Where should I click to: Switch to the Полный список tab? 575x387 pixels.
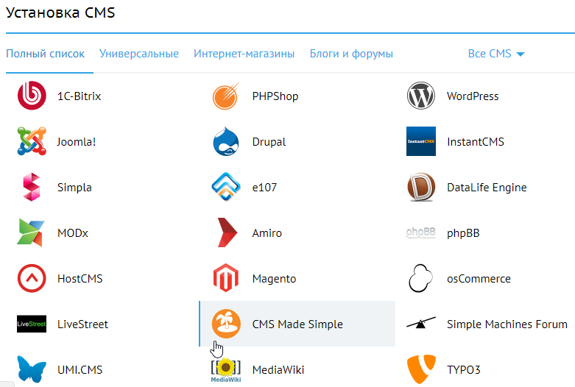tap(46, 54)
